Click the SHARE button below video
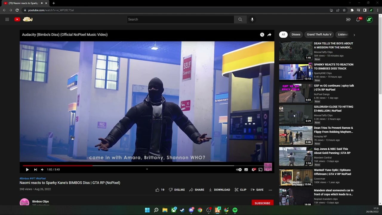The image size is (382, 215). click(x=197, y=190)
